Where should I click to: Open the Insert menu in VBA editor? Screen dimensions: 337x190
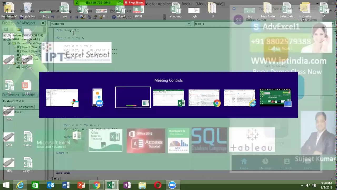[42, 11]
